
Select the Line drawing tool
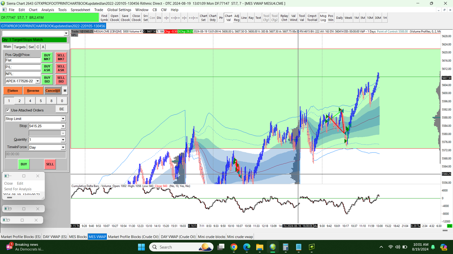(244, 17)
